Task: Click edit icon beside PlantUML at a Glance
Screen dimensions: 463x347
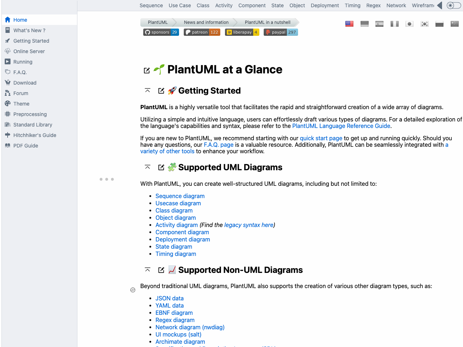Action: coord(147,70)
